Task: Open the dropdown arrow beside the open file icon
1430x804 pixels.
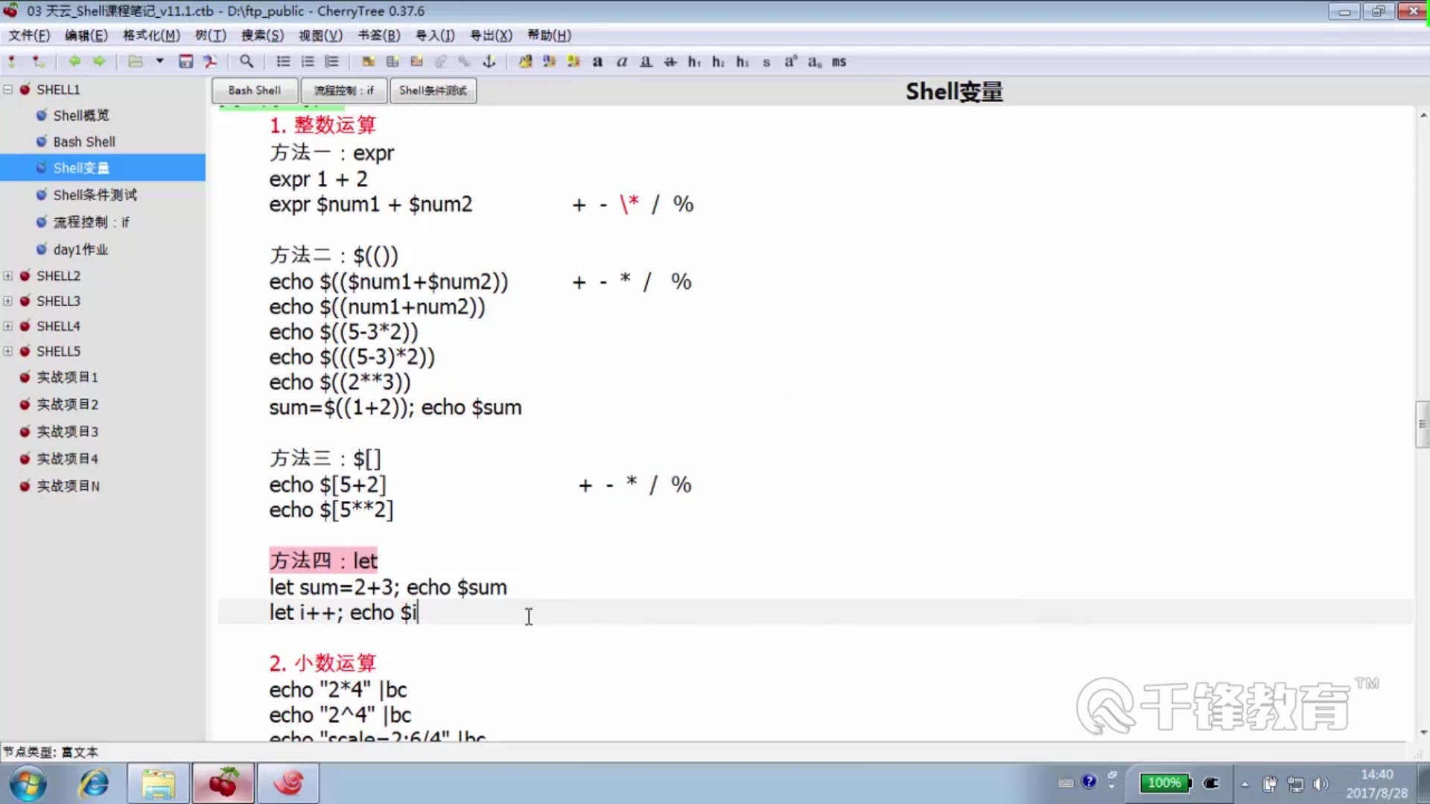Action: [x=159, y=62]
